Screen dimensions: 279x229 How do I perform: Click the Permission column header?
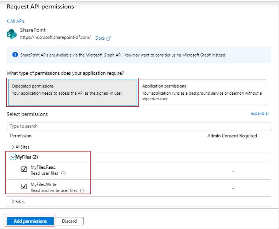(x=21, y=136)
